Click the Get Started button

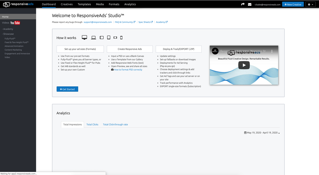coord(67,89)
